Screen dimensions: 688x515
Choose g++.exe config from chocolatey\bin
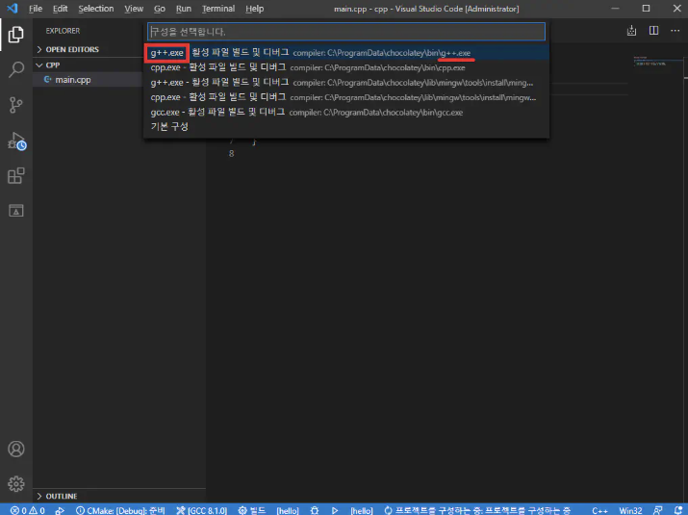tap(346, 53)
